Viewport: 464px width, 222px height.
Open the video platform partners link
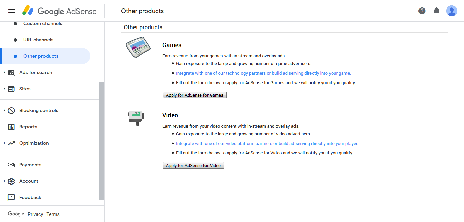[x=267, y=143]
